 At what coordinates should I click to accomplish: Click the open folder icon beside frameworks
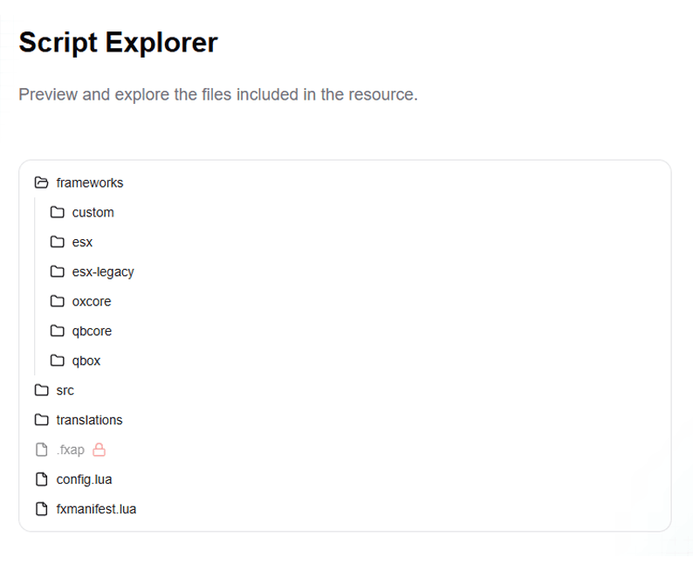click(x=41, y=182)
